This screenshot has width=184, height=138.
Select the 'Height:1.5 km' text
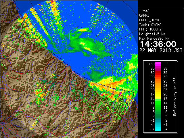pyautogui.click(x=152, y=34)
